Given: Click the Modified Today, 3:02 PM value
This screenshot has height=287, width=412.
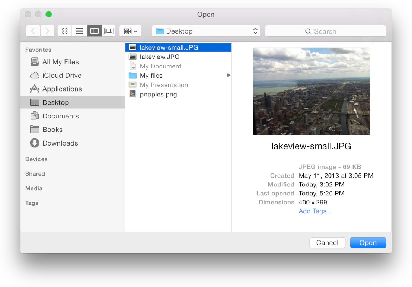Looking at the screenshot, I should pyautogui.click(x=322, y=185).
